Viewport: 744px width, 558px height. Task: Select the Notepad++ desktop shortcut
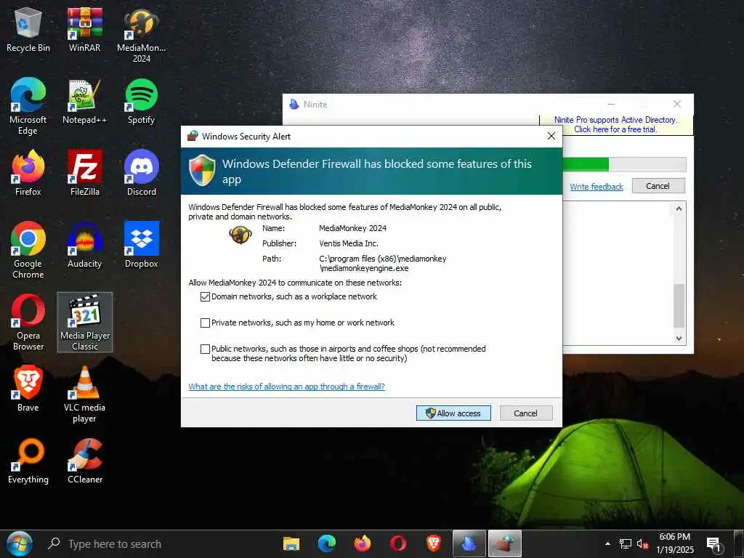coord(84,102)
